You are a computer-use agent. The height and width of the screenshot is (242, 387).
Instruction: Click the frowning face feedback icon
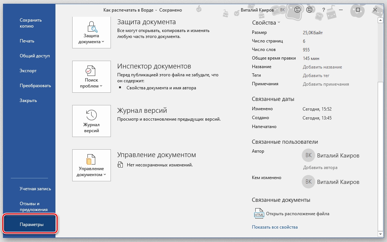pyautogui.click(x=309, y=10)
